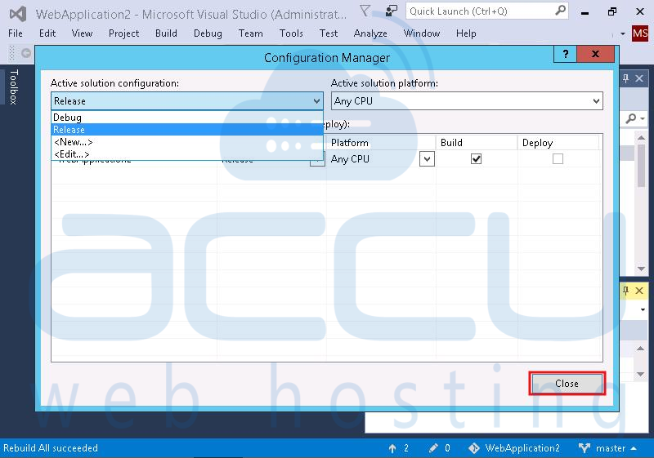Image resolution: width=654 pixels, height=458 pixels.
Task: Click the Platform column header
Action: click(x=381, y=143)
